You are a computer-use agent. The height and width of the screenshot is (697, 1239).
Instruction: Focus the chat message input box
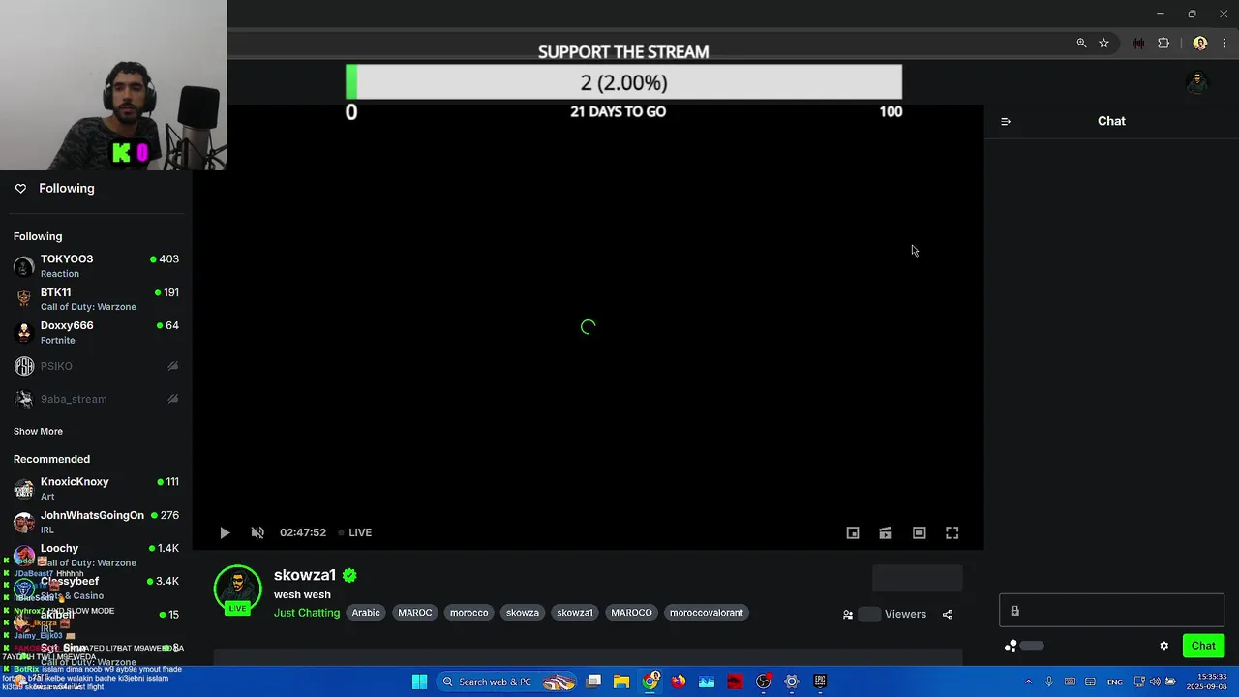point(1112,611)
